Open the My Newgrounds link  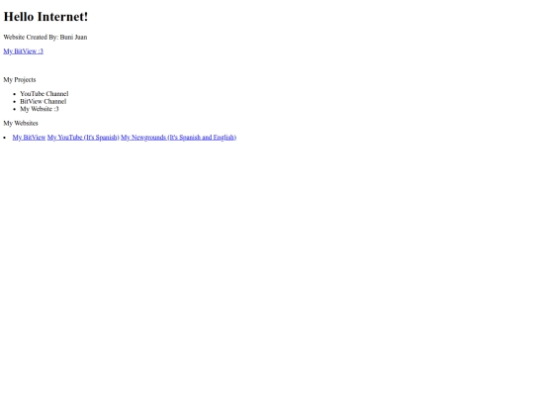tap(178, 137)
